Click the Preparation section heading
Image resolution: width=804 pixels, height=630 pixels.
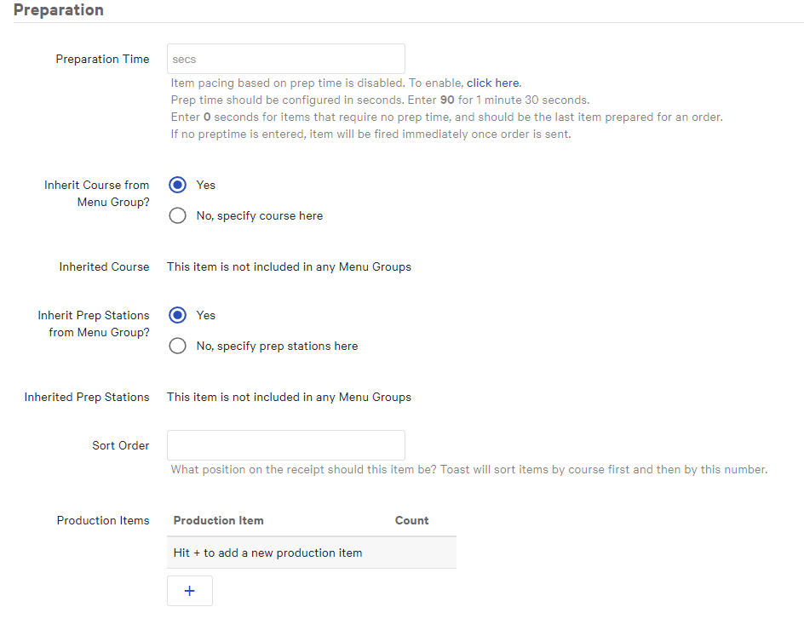(x=59, y=11)
